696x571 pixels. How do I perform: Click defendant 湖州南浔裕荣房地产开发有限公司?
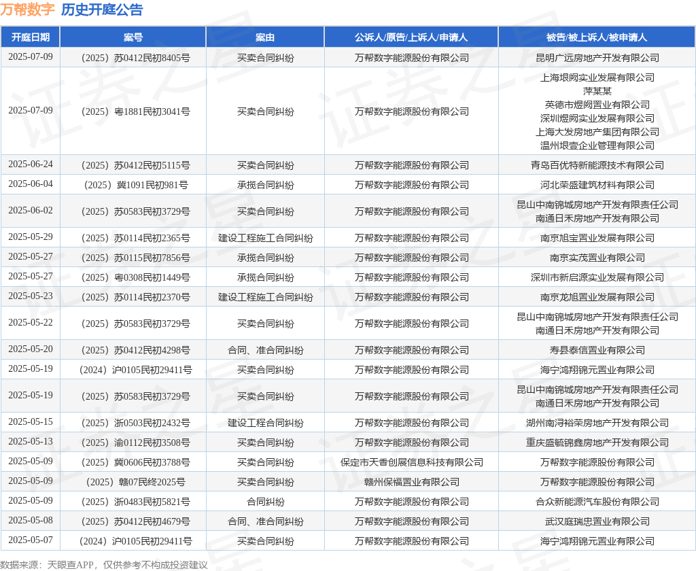[x=597, y=423]
